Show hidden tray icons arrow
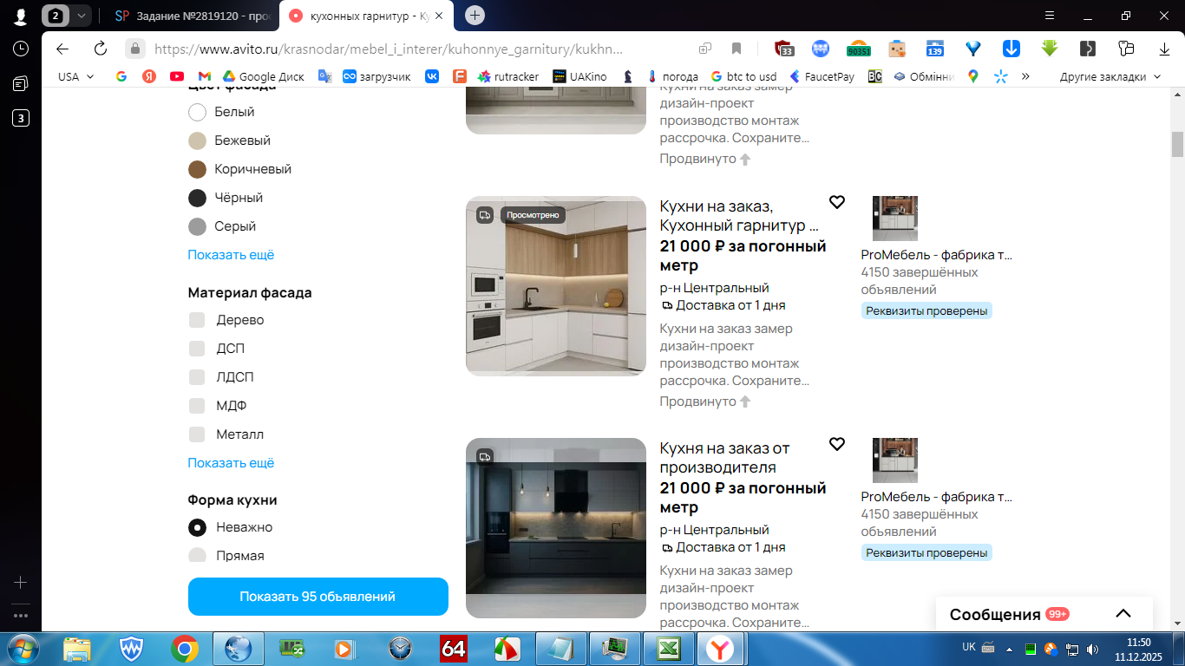 1008,649
